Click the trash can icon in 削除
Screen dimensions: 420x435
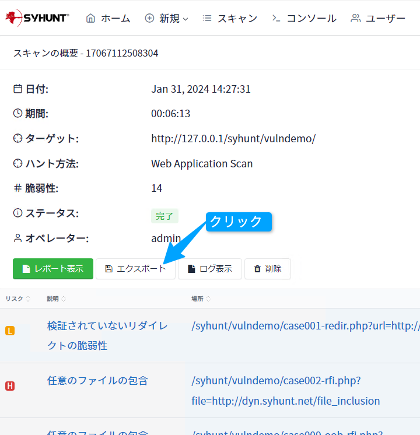pos(257,269)
